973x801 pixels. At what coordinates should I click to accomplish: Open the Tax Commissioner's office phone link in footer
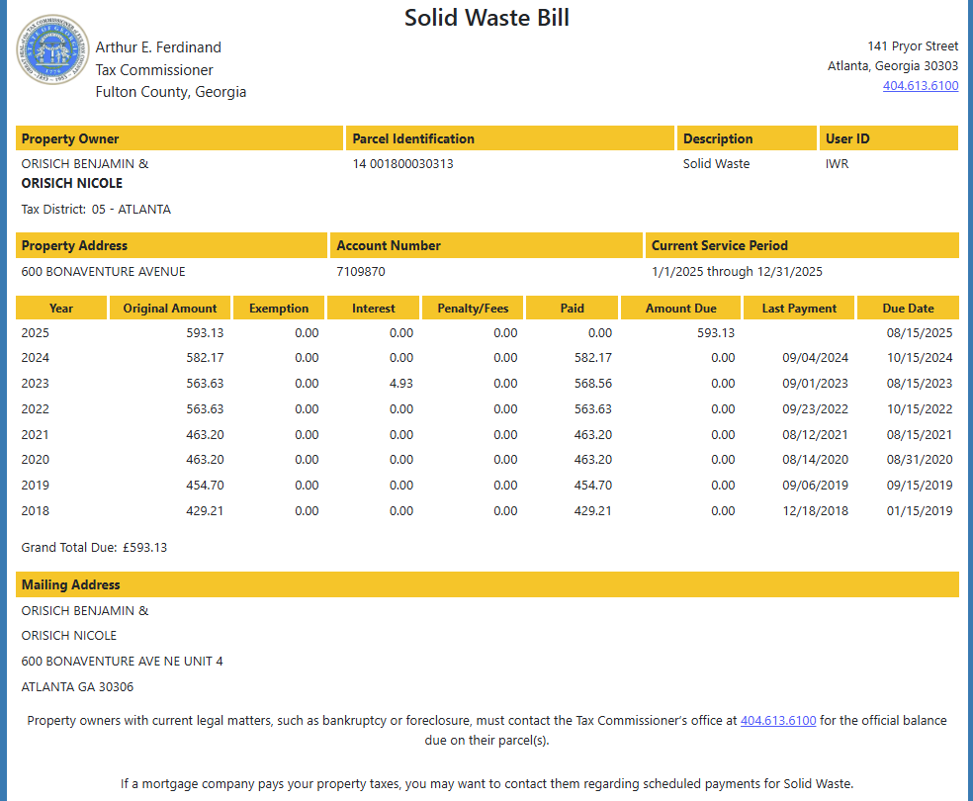777,721
